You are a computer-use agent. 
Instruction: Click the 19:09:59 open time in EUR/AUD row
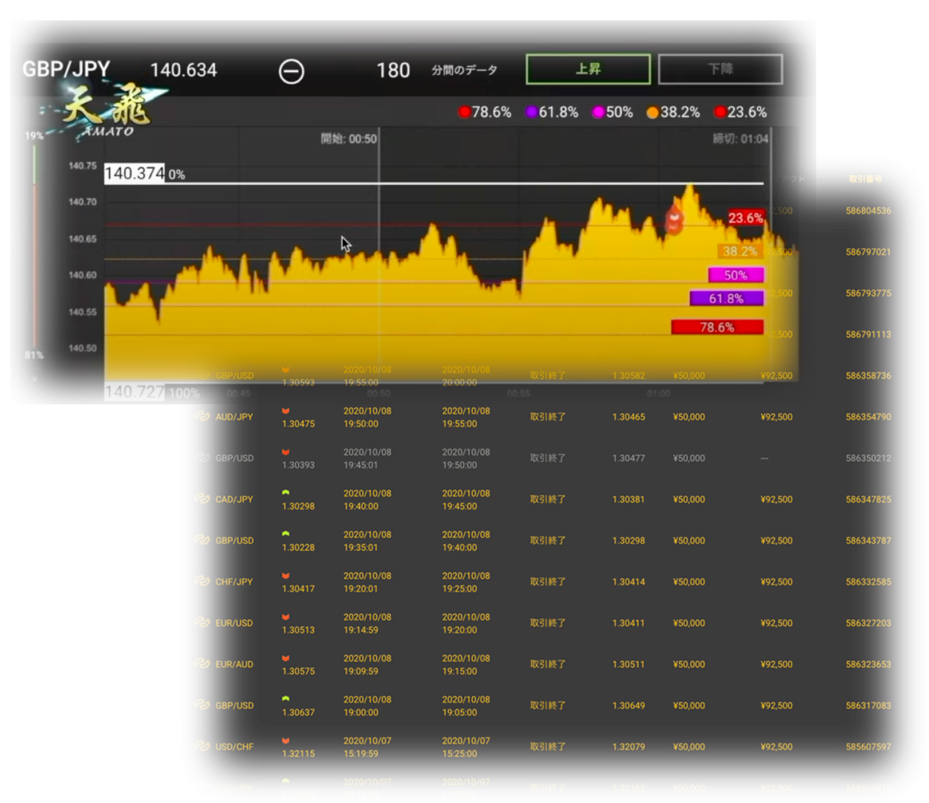[x=362, y=671]
